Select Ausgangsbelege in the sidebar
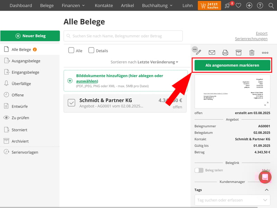 click(x=26, y=61)
